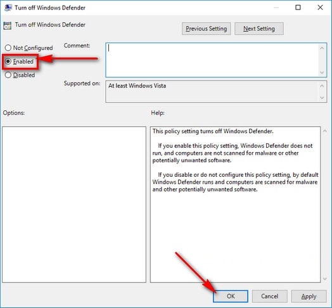Click the policy icon beside Turn off Windows Defender heading
The image size is (332, 308).
point(8,25)
